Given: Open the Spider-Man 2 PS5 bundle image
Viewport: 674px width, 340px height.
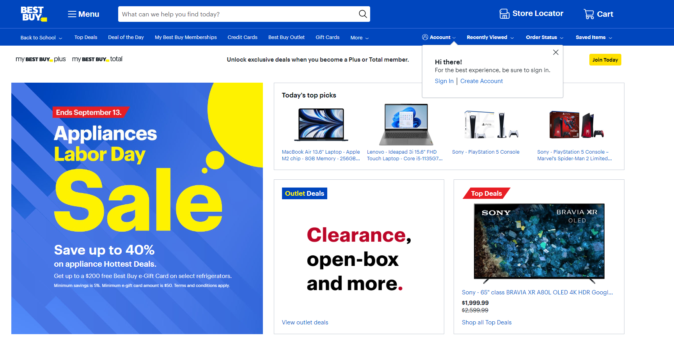Looking at the screenshot, I should click(x=576, y=125).
